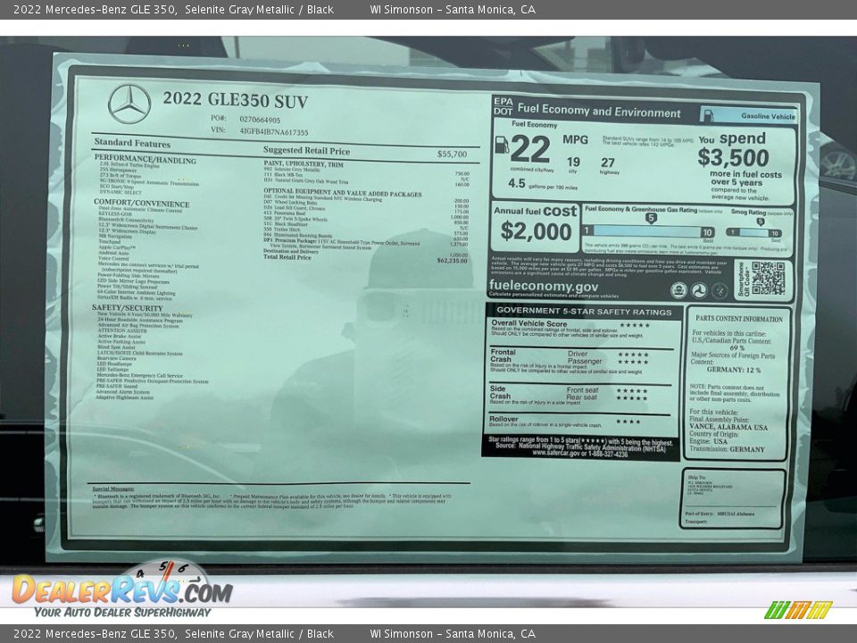Click the top caption '2022 Mercedes-Benz GLE 350'
Image resolution: width=857 pixels, height=643 pixels.
(95, 9)
